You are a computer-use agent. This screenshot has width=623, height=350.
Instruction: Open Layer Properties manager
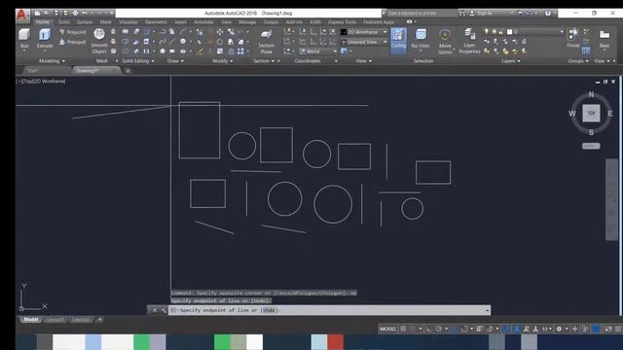(469, 41)
